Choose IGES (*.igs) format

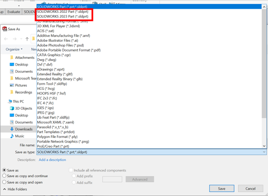(x=149, y=108)
